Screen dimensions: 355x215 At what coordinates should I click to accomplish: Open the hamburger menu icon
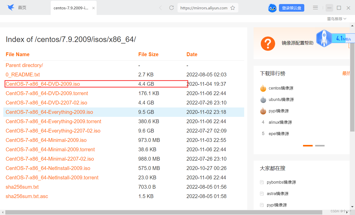[315, 8]
